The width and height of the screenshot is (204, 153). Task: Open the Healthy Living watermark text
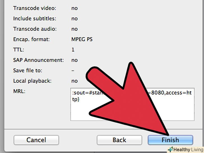pos(188,150)
